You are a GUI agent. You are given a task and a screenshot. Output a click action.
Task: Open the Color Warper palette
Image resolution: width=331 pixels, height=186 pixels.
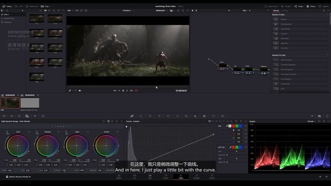coord(141,116)
